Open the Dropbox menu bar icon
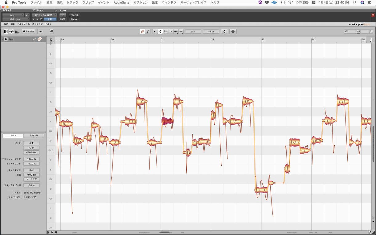The width and height of the screenshot is (376, 235). (267, 2)
